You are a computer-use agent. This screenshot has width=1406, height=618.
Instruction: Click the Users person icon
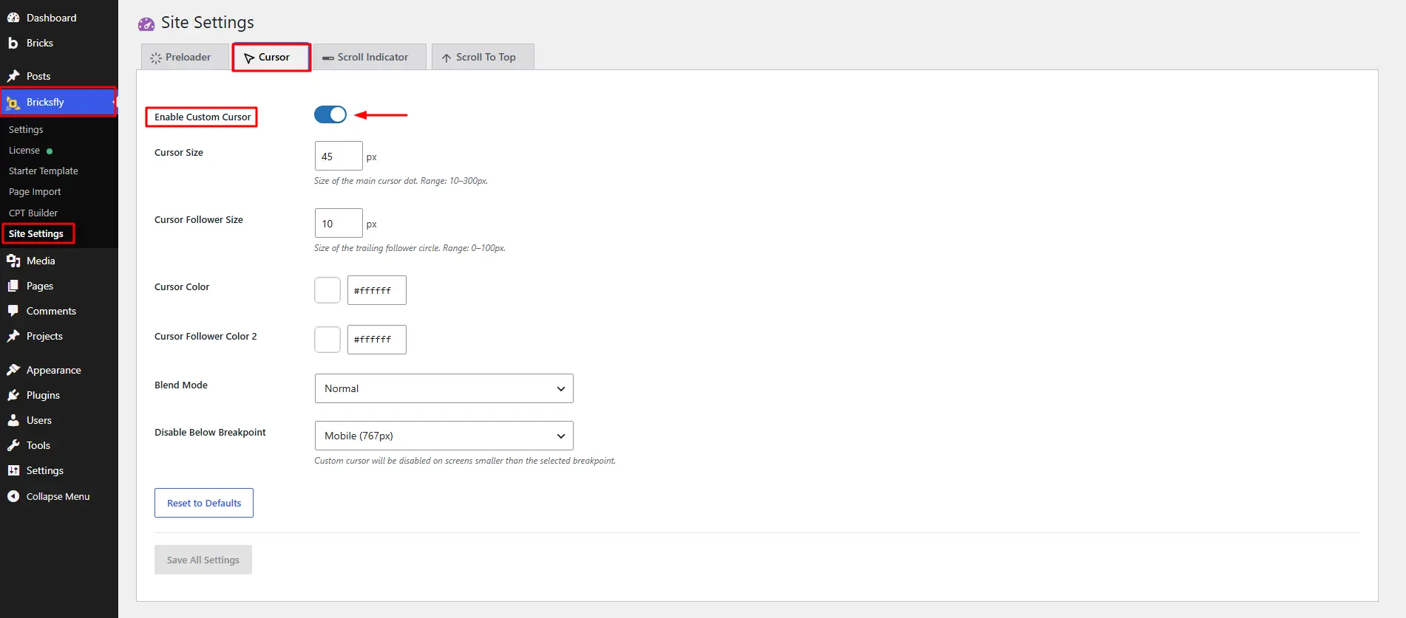pyautogui.click(x=13, y=420)
